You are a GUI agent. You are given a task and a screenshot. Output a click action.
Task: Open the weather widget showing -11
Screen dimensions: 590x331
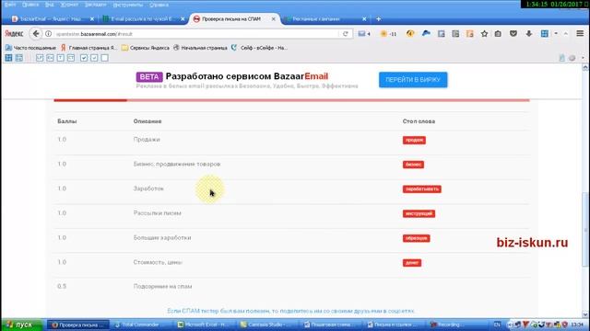(x=388, y=34)
